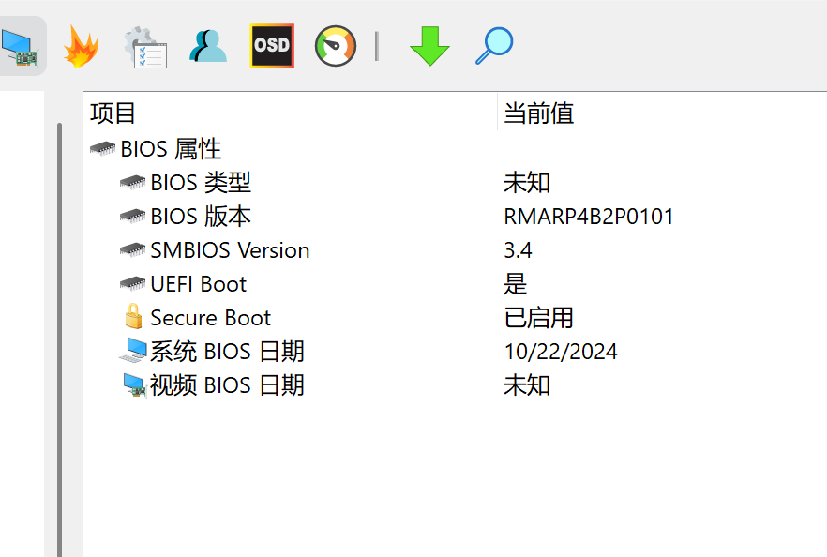The width and height of the screenshot is (827, 557).
Task: Click the chip icon beside BIOS 类型
Action: coord(132,183)
